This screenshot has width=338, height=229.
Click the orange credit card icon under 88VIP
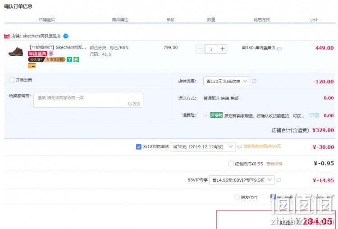tap(32, 66)
